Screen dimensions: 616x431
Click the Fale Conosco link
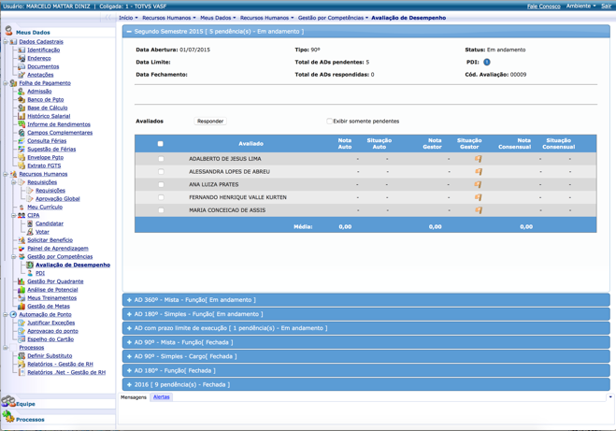(x=544, y=6)
